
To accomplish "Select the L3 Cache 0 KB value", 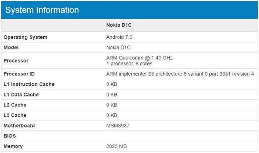I will pyautogui.click(x=112, y=115).
